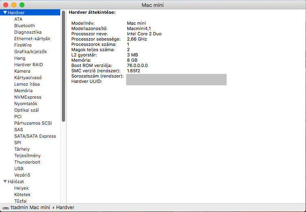306x212 pixels.
Task: Open Vezérlő section
Action: (22, 175)
